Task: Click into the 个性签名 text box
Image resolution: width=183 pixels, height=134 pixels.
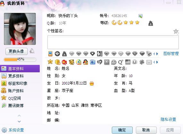Action: [113, 42]
